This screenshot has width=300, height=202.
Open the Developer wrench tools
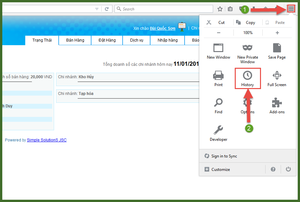tap(218, 130)
